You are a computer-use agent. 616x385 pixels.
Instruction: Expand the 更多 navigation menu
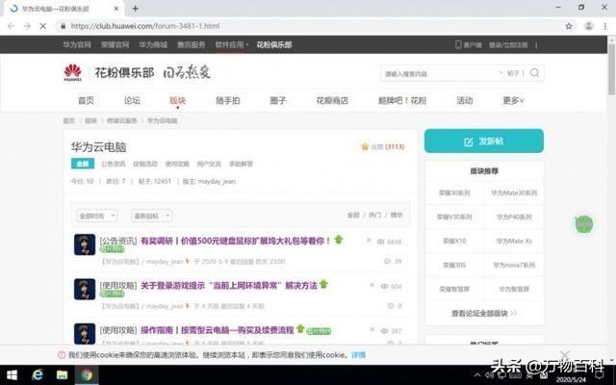click(513, 100)
